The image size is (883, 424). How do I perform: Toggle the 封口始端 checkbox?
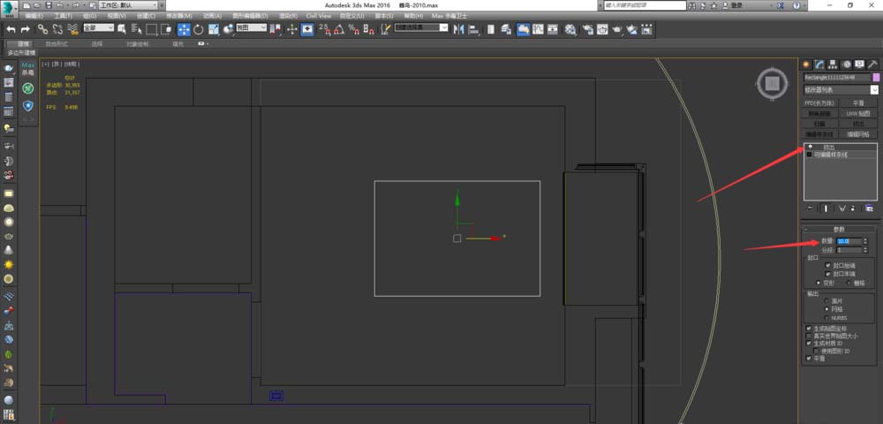coord(828,265)
